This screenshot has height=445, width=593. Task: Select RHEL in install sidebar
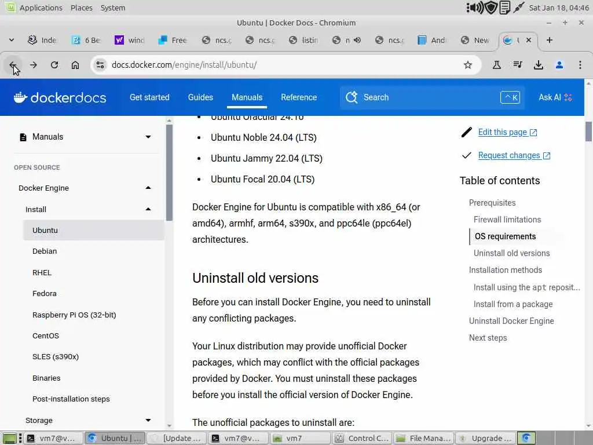[x=42, y=272]
